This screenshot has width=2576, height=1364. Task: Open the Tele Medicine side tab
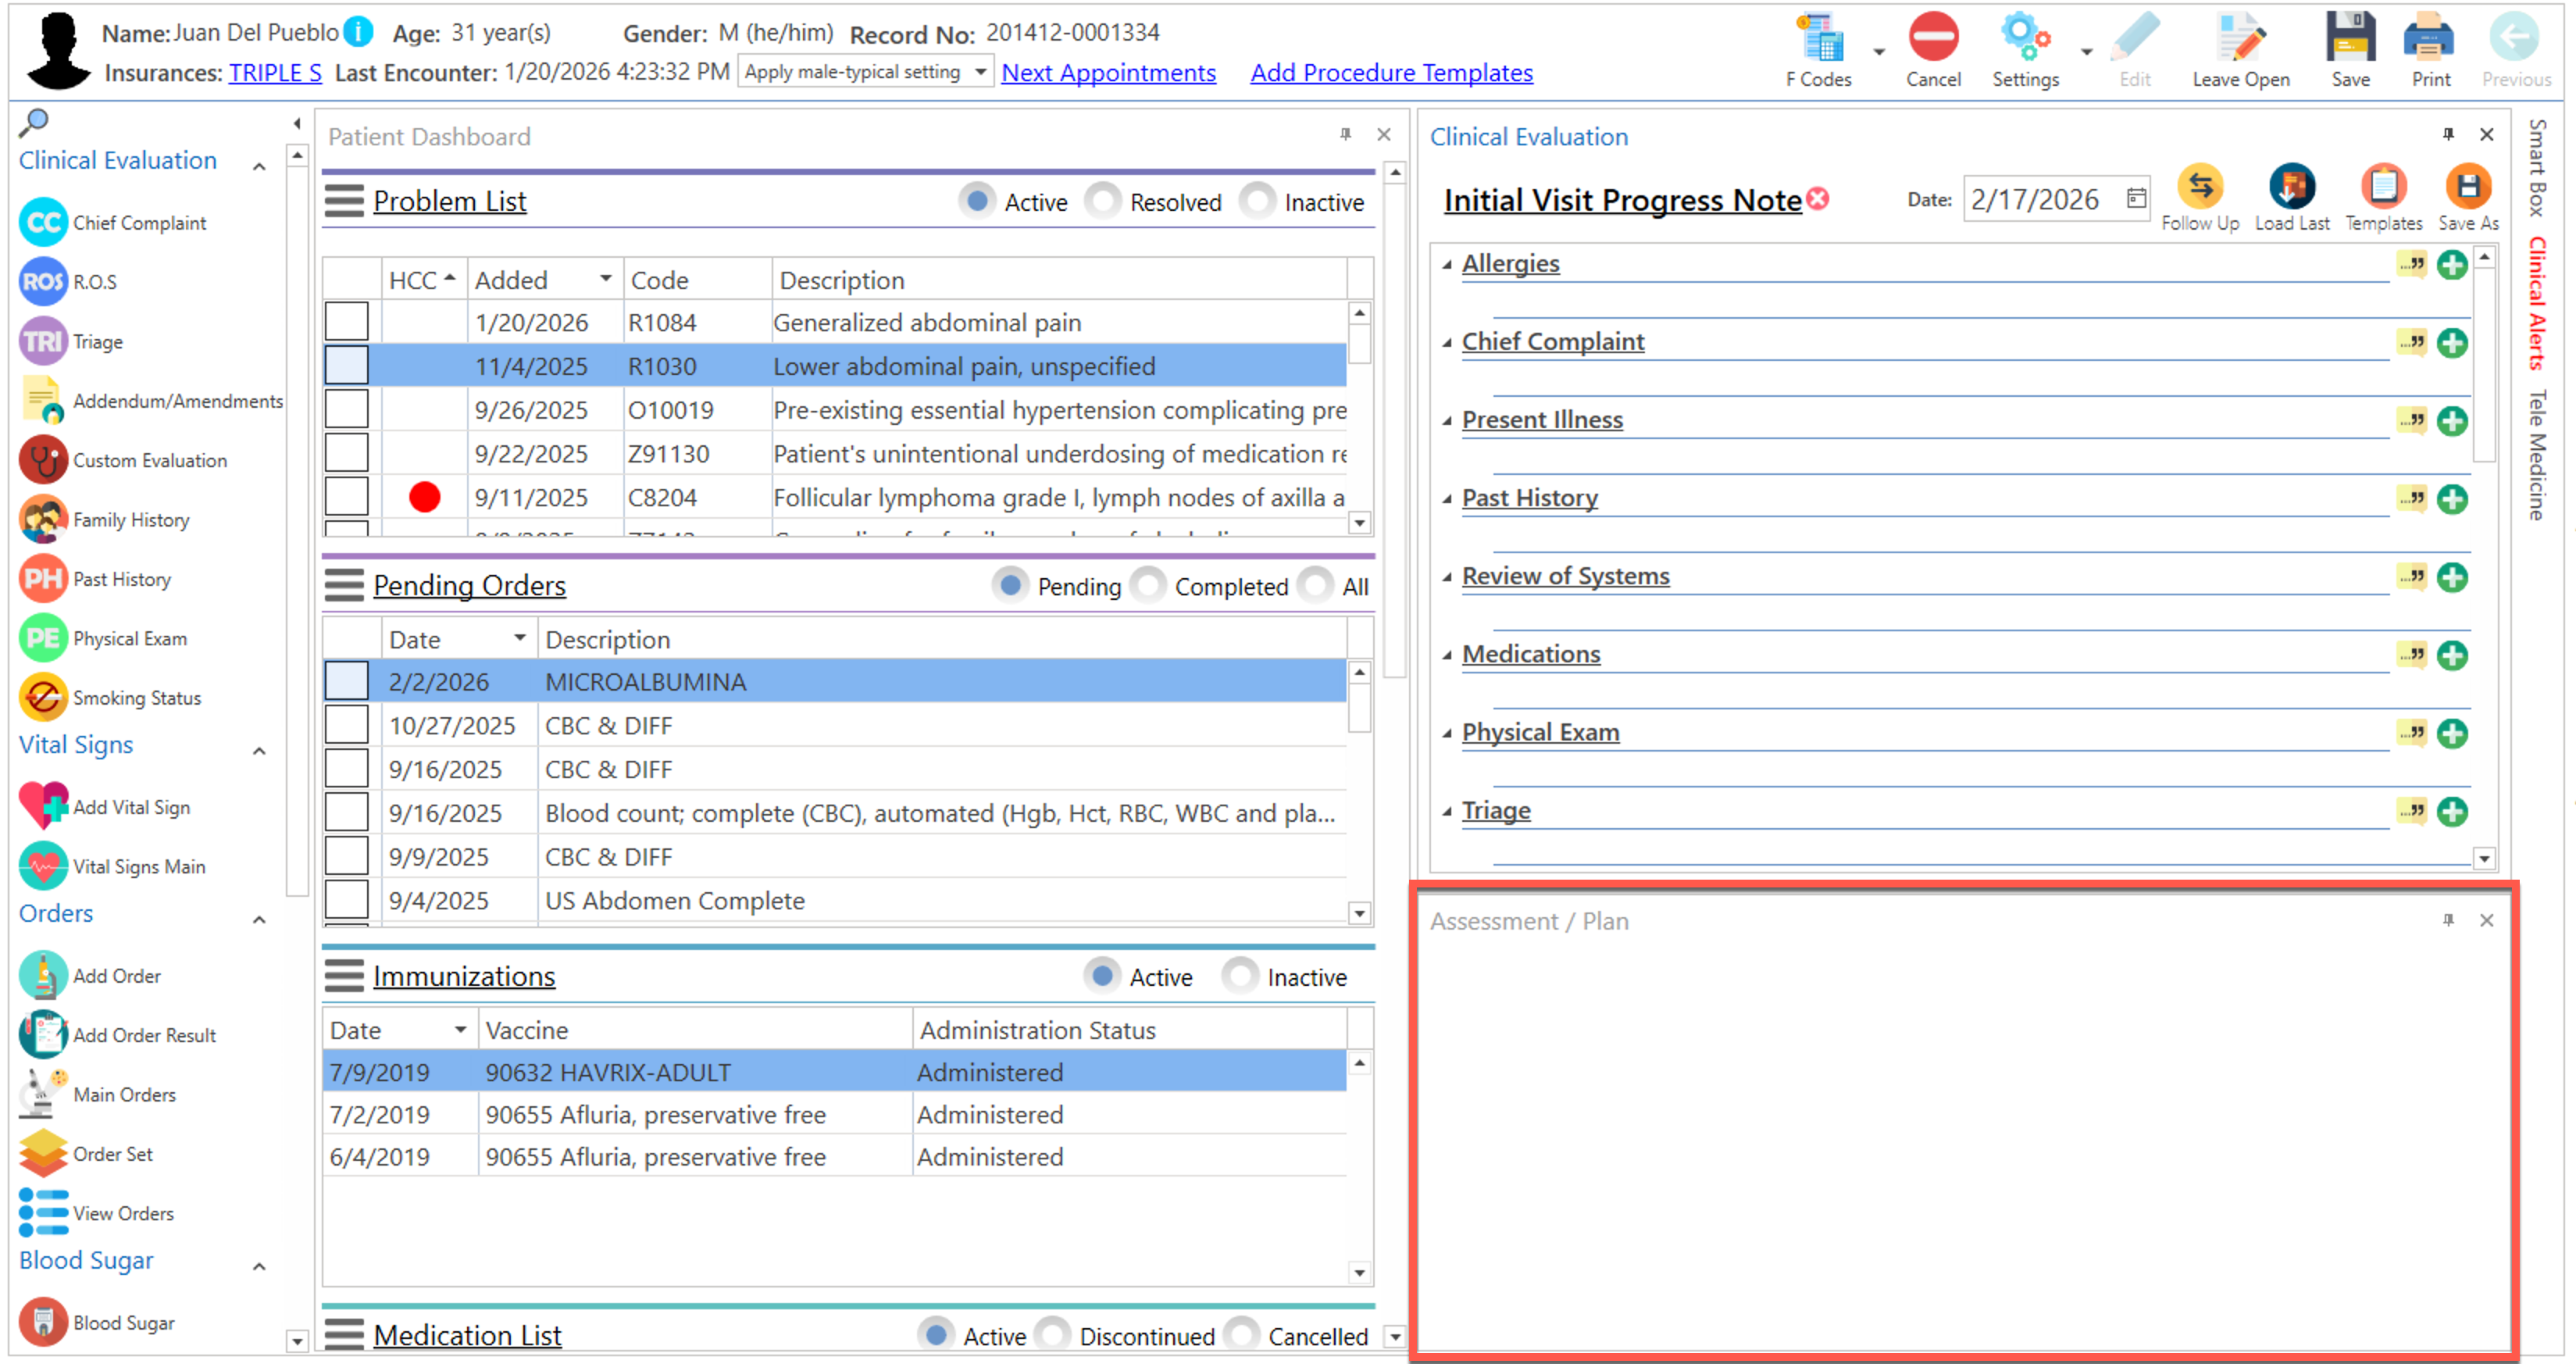pos(2537,455)
